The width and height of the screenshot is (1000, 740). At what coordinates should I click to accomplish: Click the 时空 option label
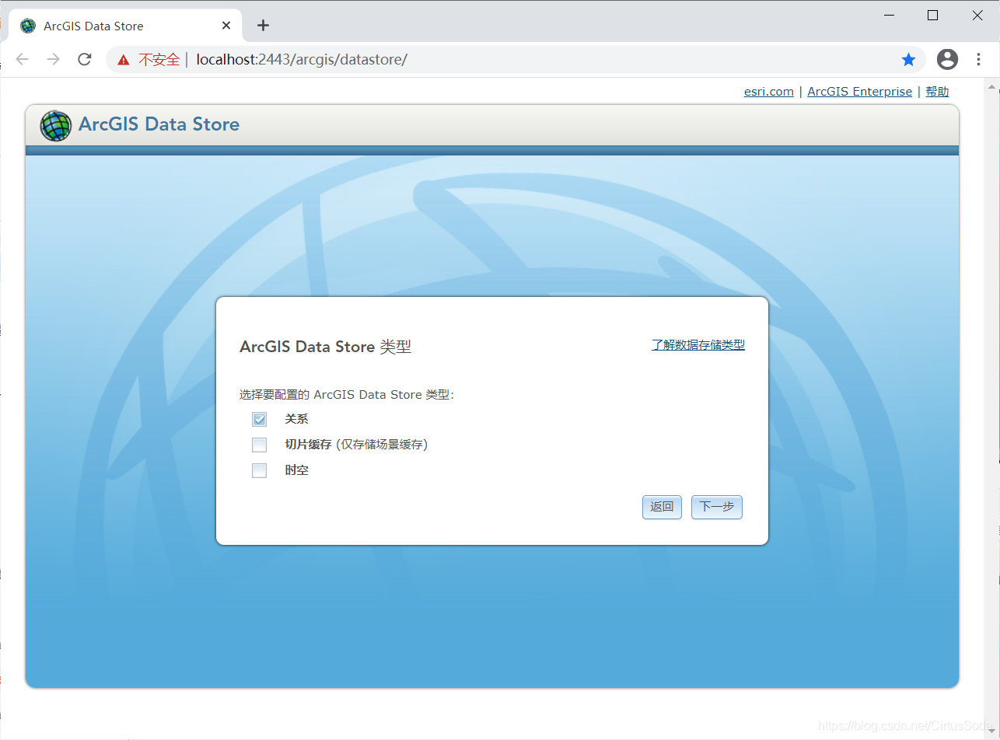296,470
